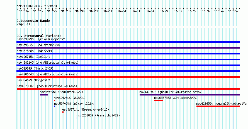Select the blue bar under nsv4282105

point(128,65)
